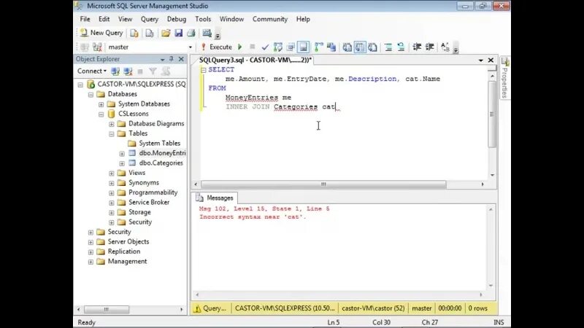Close the Object Explorer panel
Image resolution: width=584 pixels, height=328 pixels.
181,59
